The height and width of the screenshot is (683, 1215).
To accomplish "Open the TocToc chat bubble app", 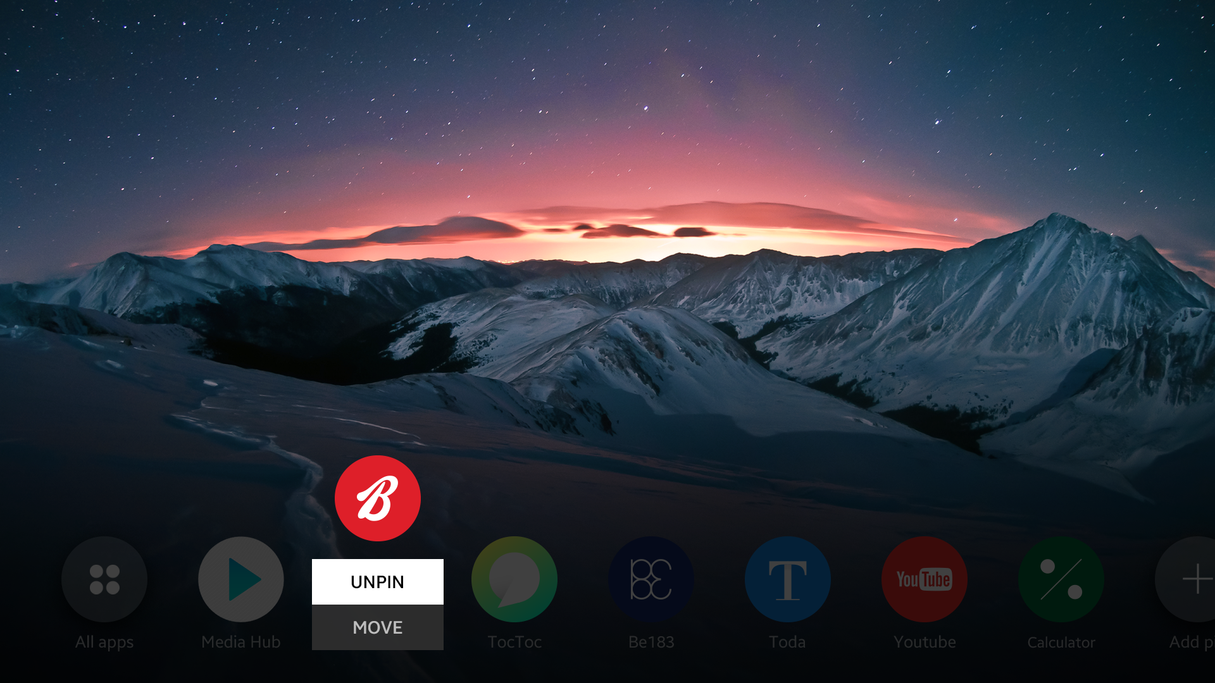I will click(x=514, y=579).
